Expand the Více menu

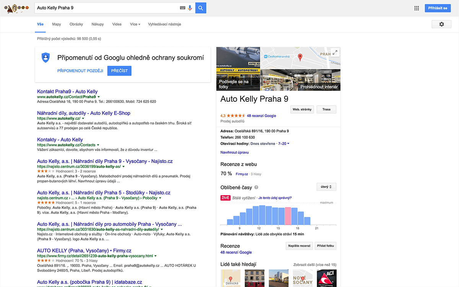pos(135,24)
